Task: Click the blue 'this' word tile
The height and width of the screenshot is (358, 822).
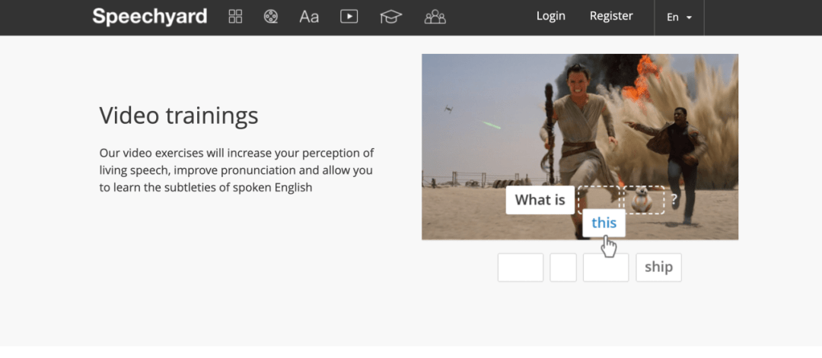Action: 604,223
